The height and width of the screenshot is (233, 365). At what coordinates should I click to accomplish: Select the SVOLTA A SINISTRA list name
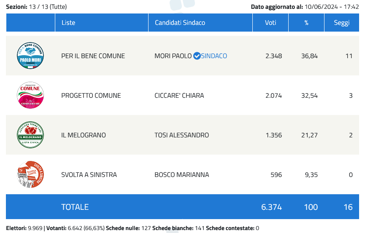(x=89, y=174)
